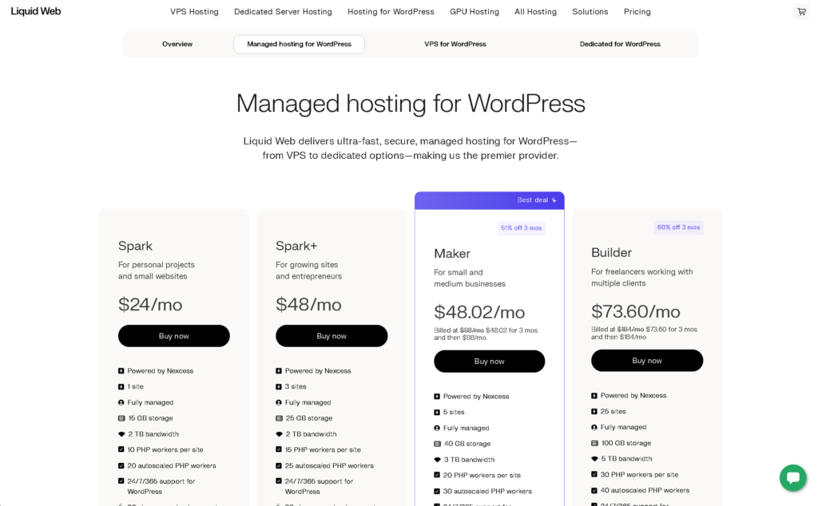Click Nexcess icon in the Spark+ plan

tap(279, 371)
